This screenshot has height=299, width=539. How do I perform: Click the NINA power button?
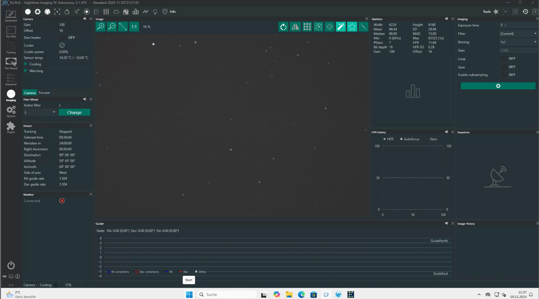[11, 265]
